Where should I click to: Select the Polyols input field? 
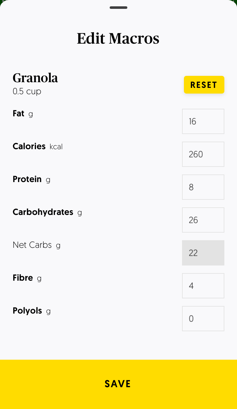pos(203,319)
